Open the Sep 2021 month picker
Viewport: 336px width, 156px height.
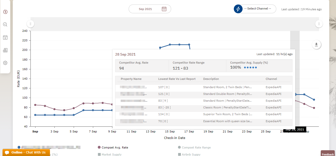coord(145,9)
